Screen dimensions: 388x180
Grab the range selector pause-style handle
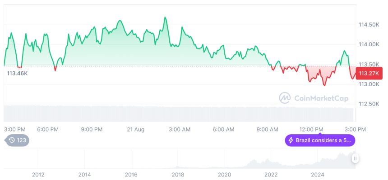[355, 158]
